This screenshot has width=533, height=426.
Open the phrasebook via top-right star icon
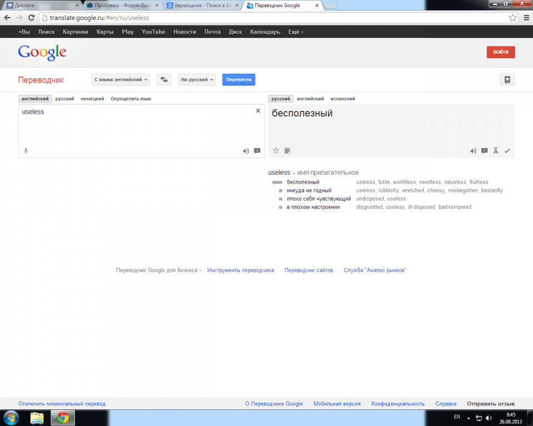[507, 80]
